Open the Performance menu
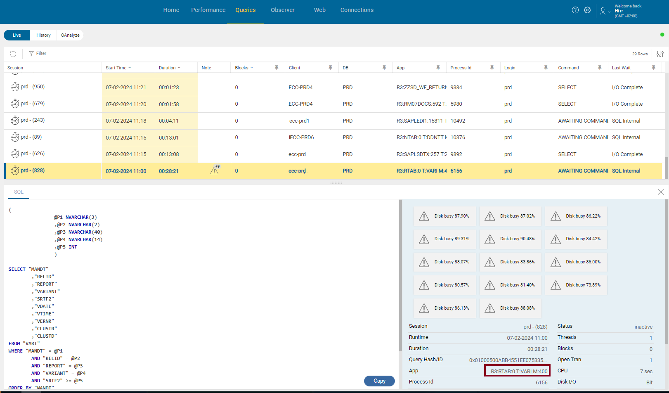The image size is (669, 393). click(x=208, y=10)
